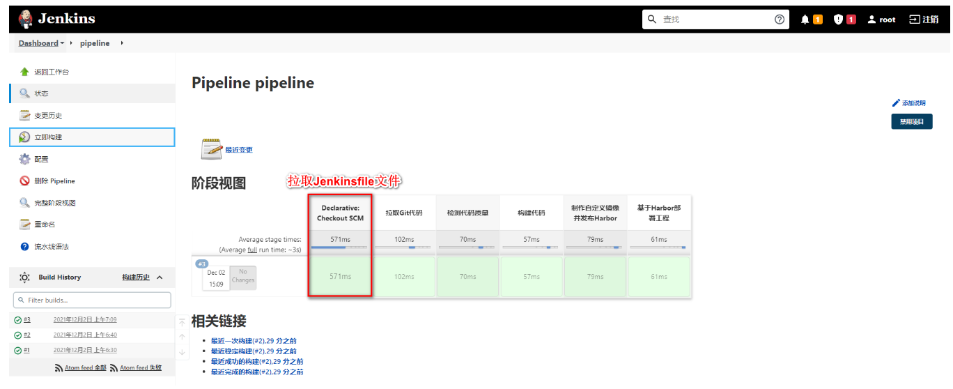953x389 pixels.
Task: Click the No Changes box in stage view
Action: click(243, 277)
